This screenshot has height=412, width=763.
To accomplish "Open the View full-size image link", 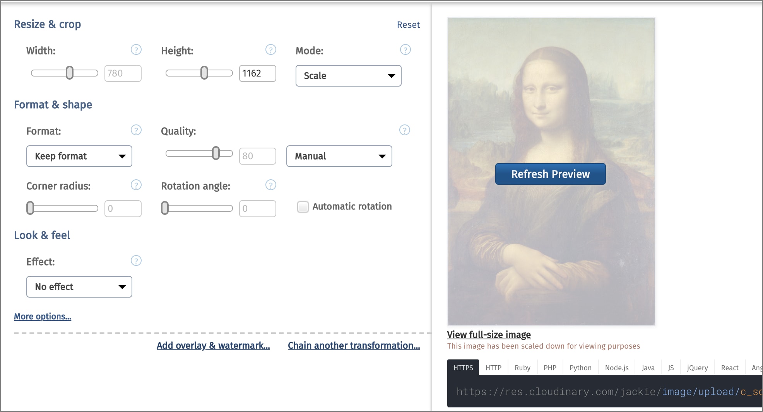I will point(489,335).
